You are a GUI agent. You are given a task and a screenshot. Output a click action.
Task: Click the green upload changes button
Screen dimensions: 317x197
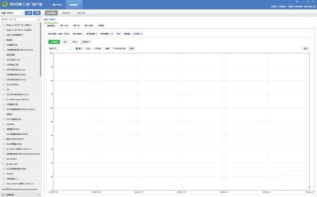coord(54,42)
